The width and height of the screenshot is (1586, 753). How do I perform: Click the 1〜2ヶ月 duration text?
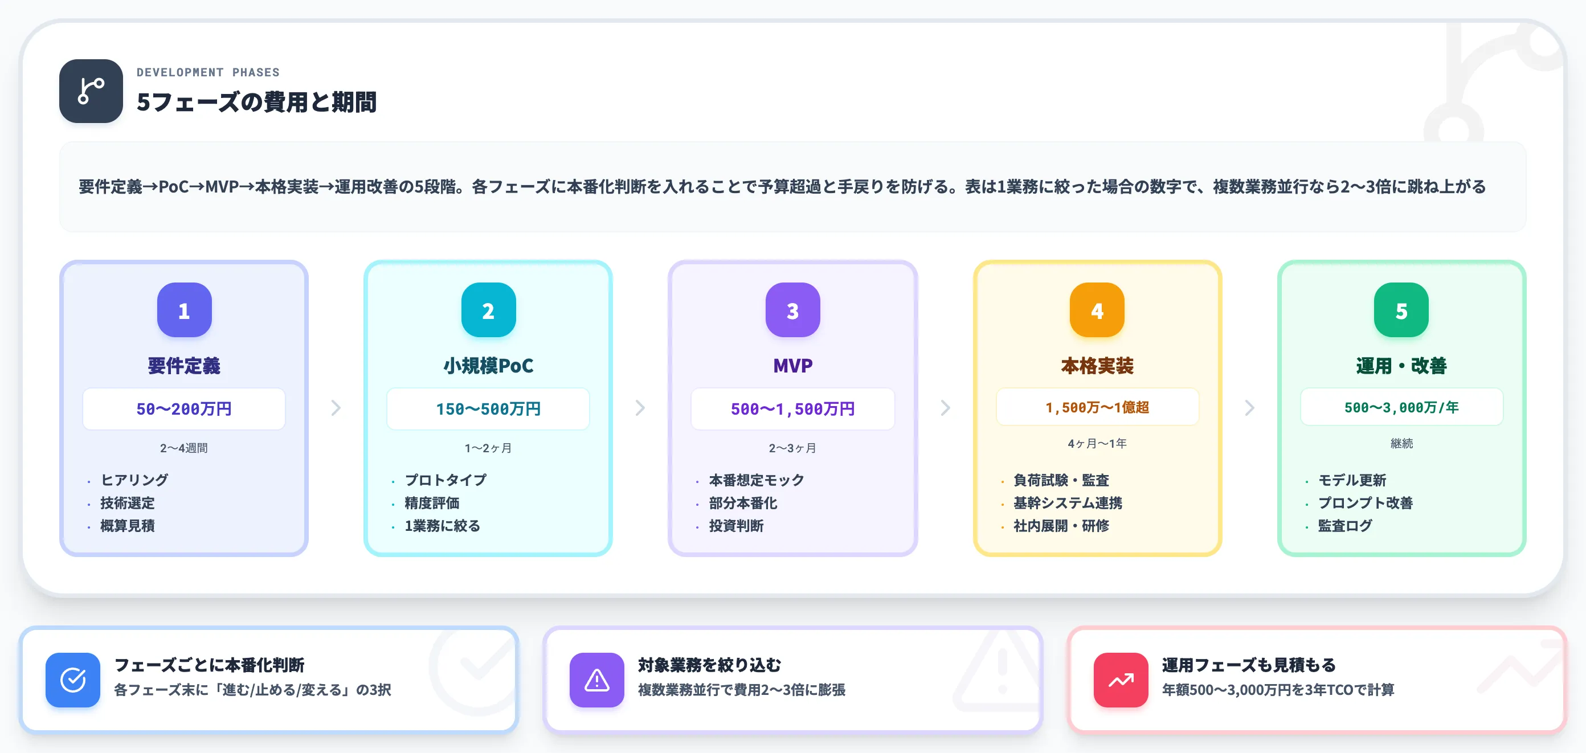488,448
